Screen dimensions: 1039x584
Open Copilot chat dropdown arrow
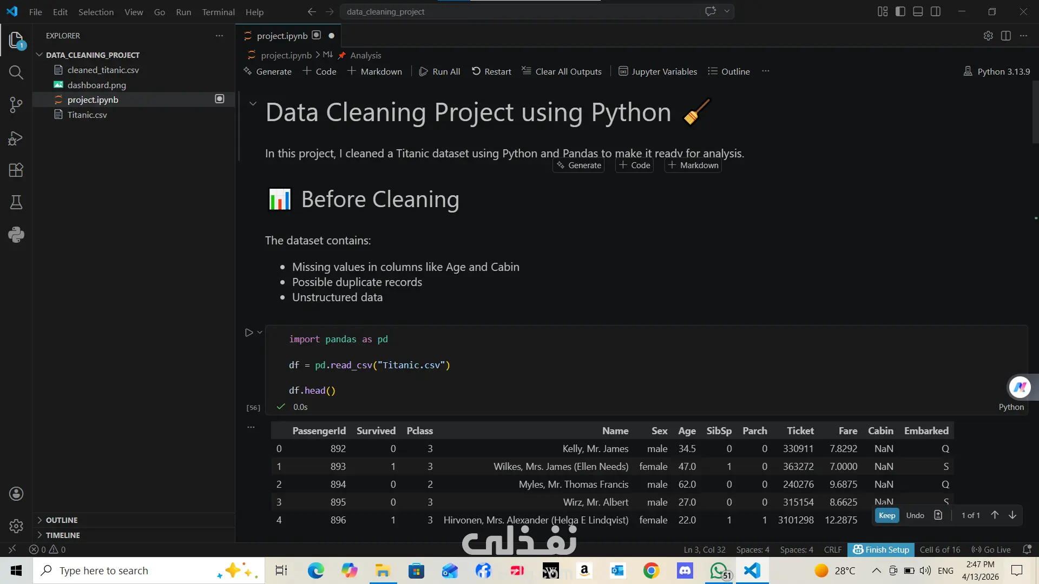[x=727, y=11]
